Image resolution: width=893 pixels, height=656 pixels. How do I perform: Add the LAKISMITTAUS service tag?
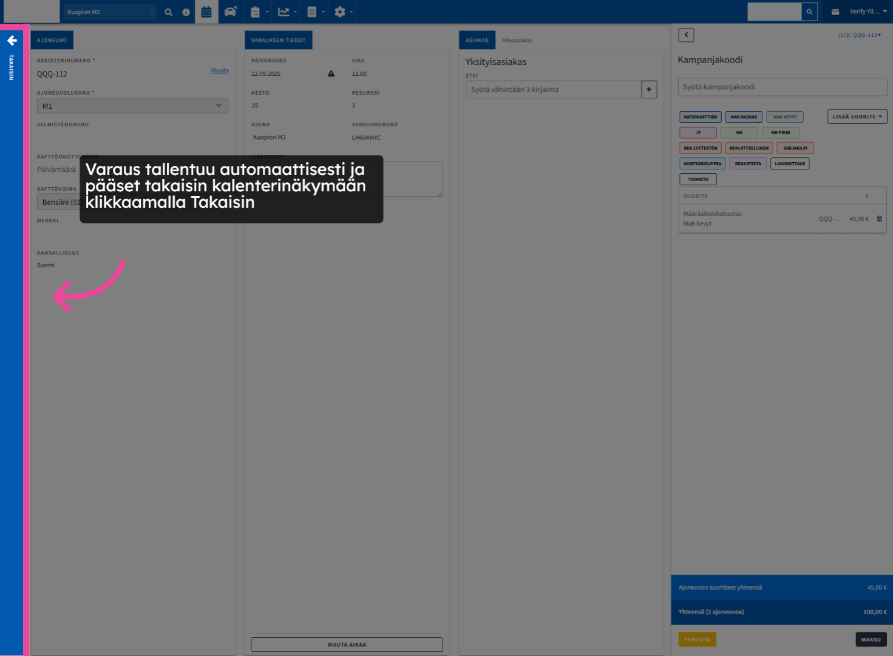[790, 163]
